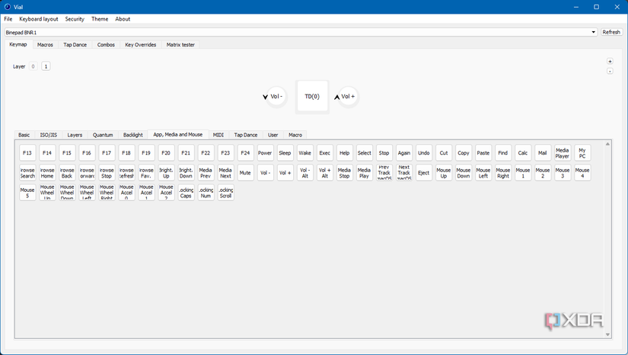Select the Locking Scroll keycode

tap(225, 193)
